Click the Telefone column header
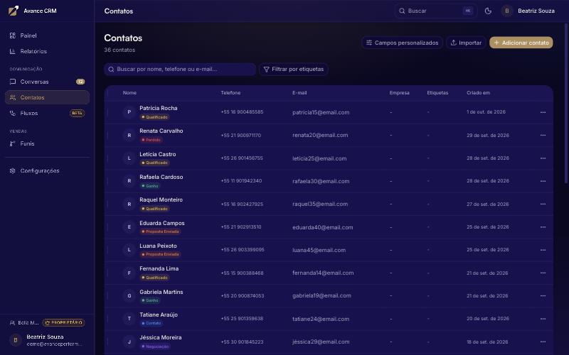Image resolution: width=569 pixels, height=355 pixels. coord(230,93)
